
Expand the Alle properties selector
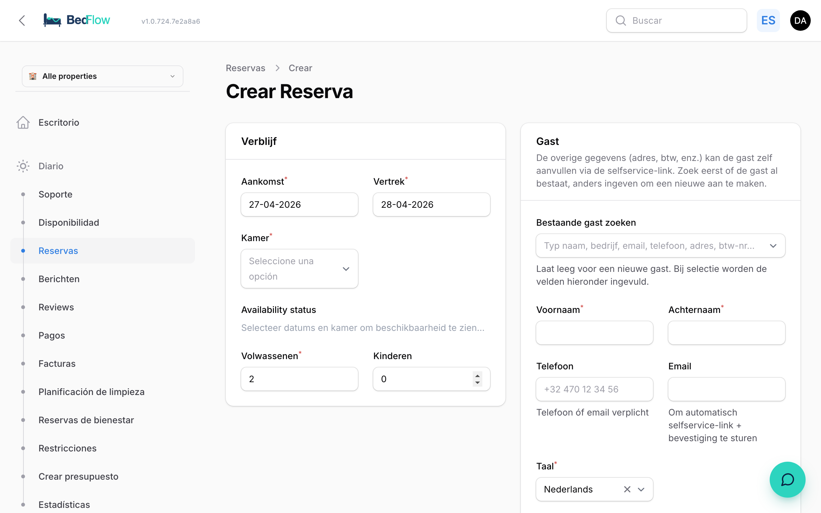coord(102,76)
